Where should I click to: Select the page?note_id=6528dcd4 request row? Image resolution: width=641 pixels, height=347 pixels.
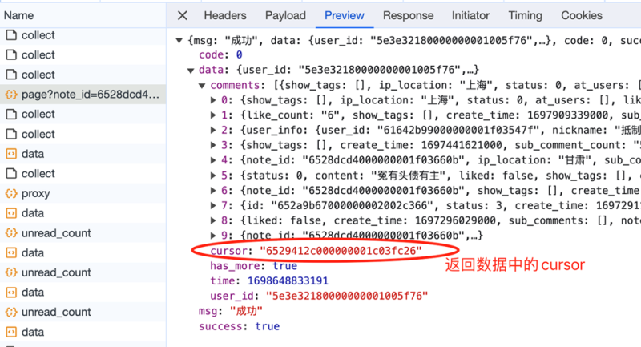point(83,95)
